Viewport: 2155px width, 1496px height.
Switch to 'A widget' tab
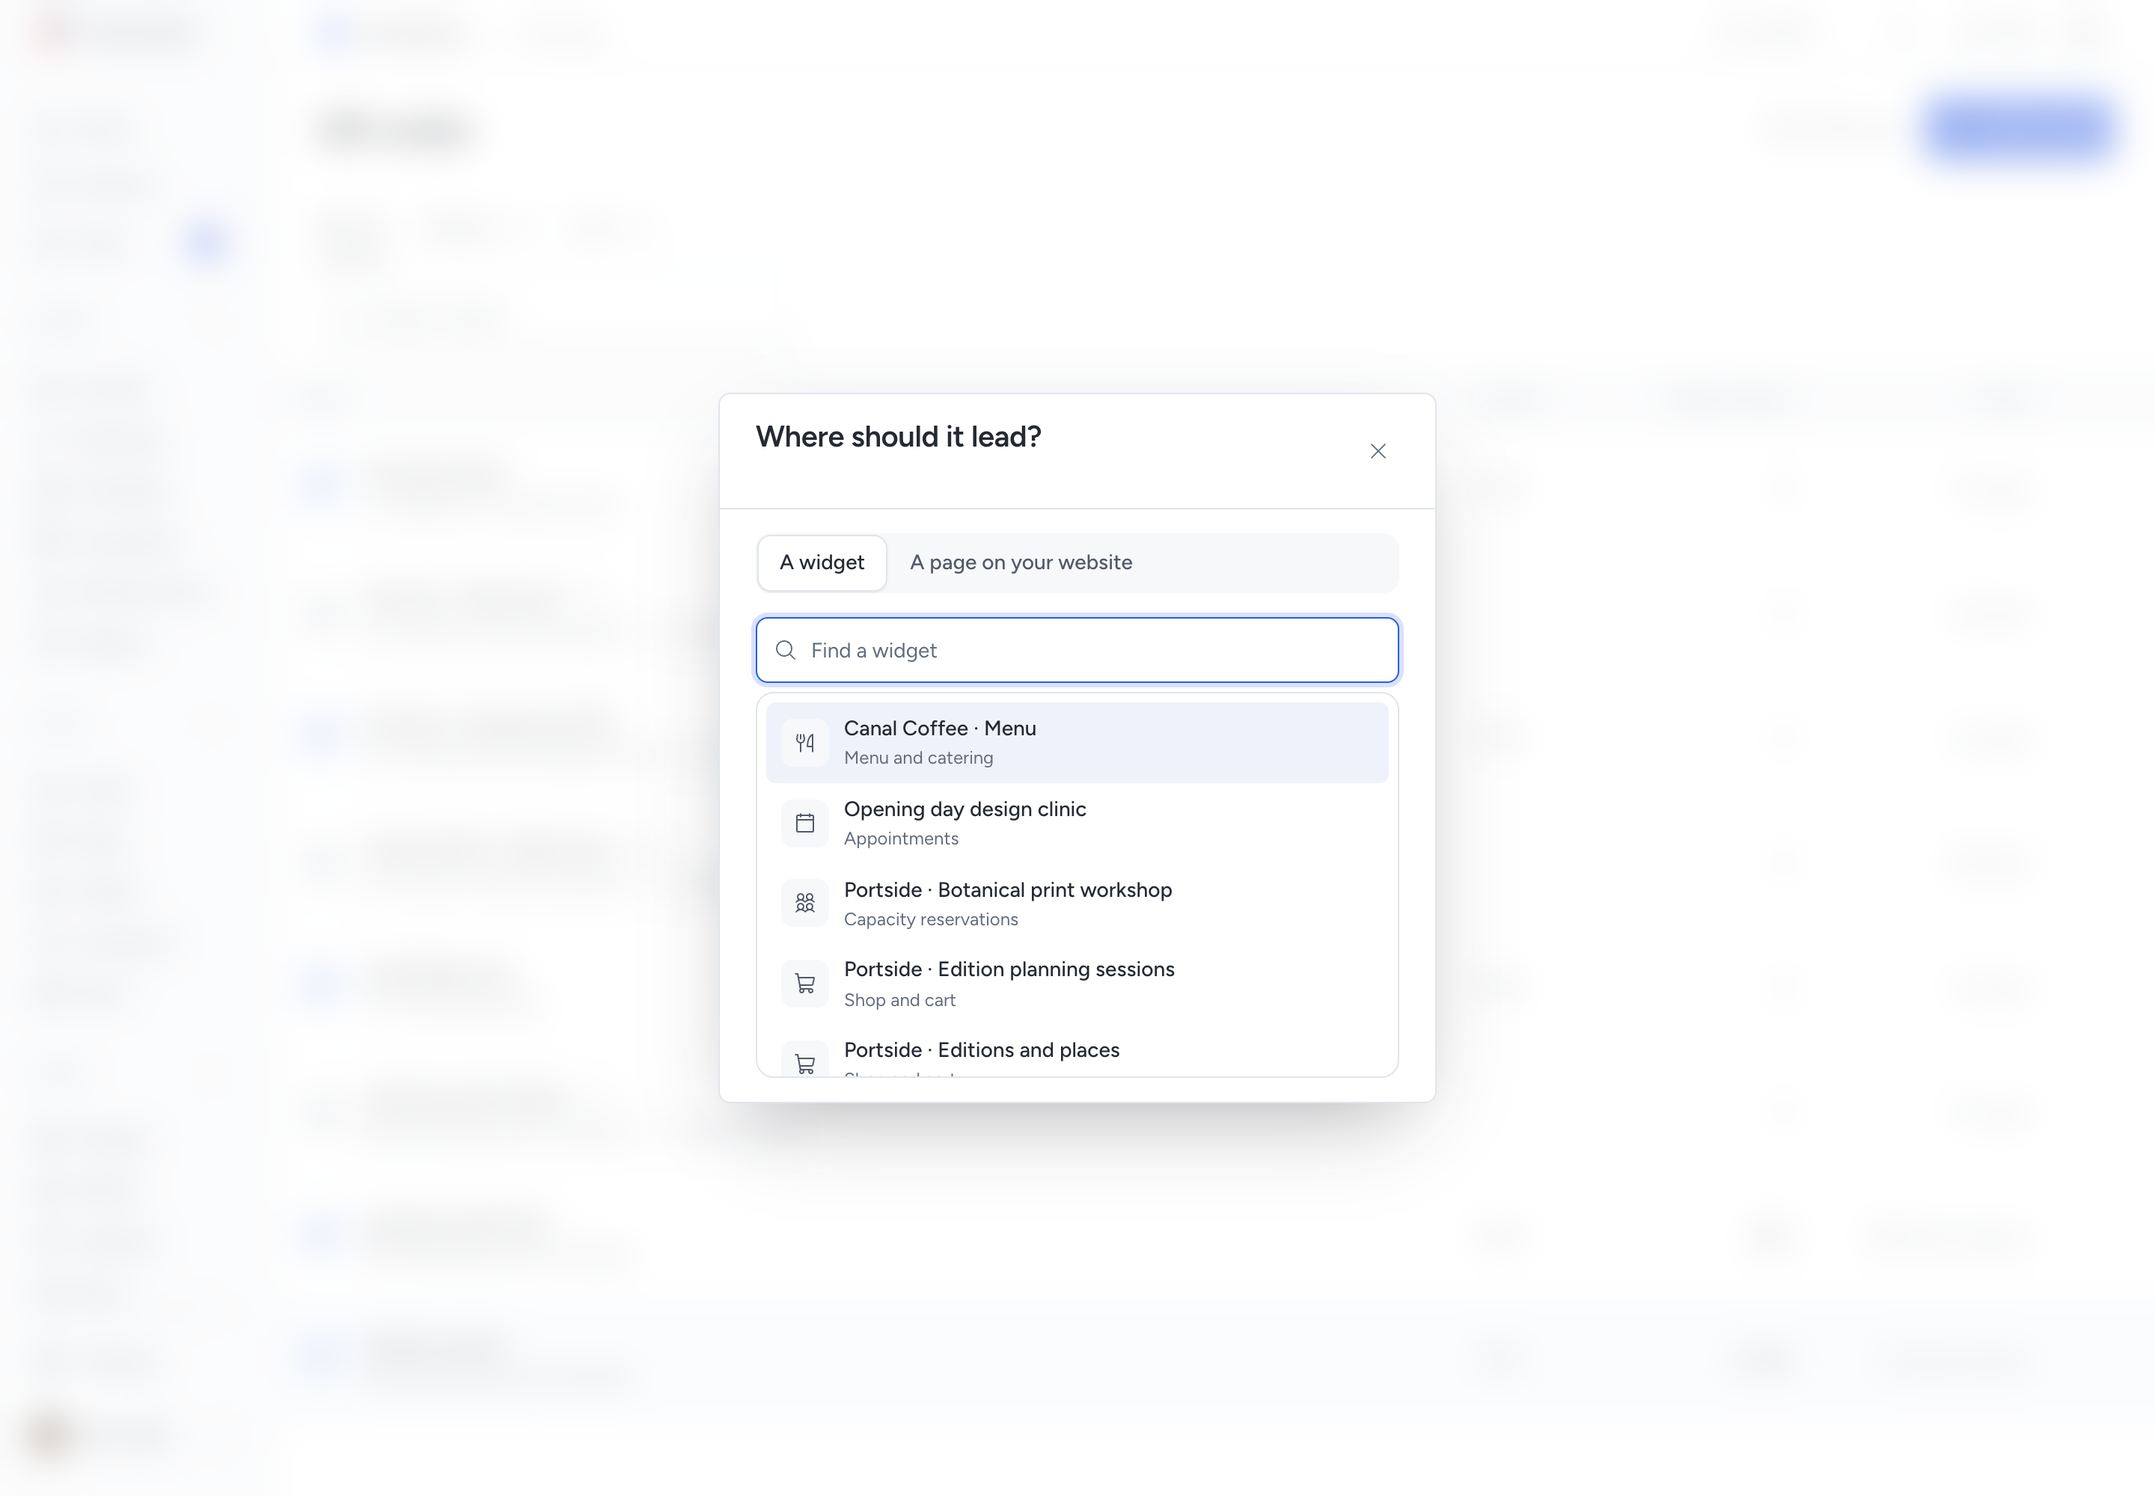pyautogui.click(x=822, y=562)
